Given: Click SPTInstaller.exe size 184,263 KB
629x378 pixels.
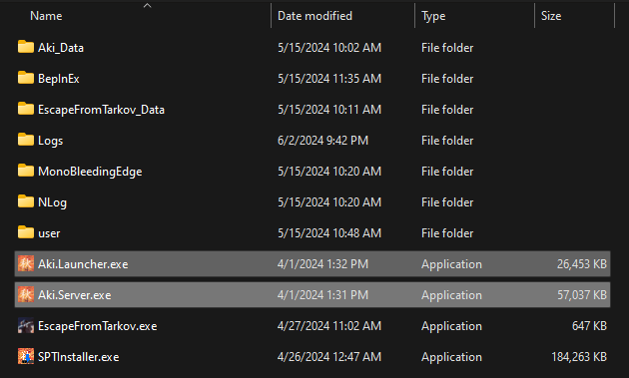Looking at the screenshot, I should (x=579, y=357).
